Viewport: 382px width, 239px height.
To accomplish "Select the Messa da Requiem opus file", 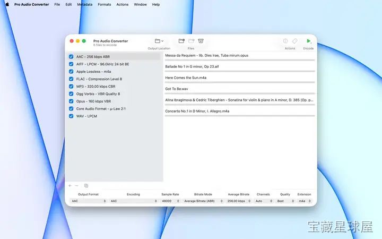I will tap(207, 55).
